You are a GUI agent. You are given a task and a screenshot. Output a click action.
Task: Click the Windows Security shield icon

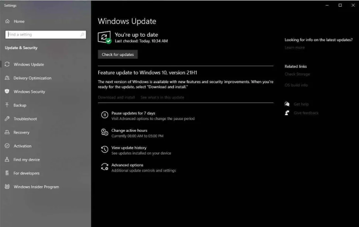click(x=7, y=91)
